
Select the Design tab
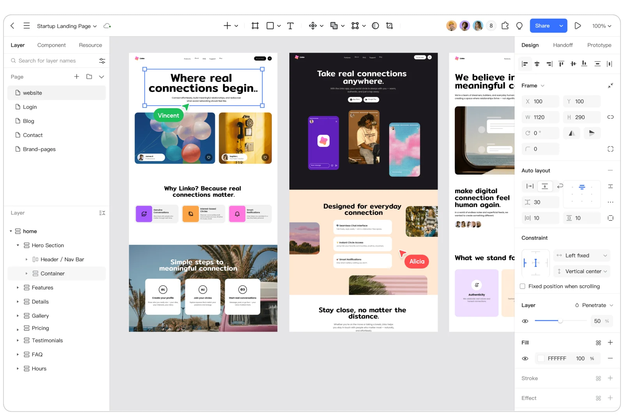pos(530,45)
